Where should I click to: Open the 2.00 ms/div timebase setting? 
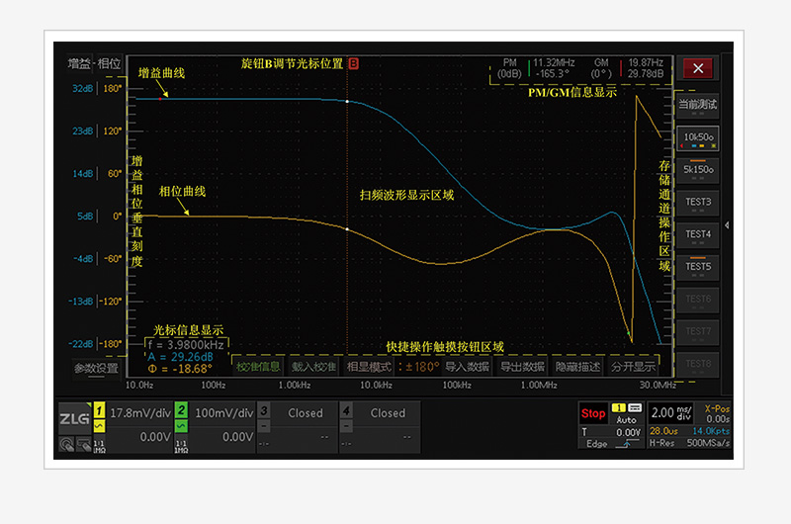[670, 413]
